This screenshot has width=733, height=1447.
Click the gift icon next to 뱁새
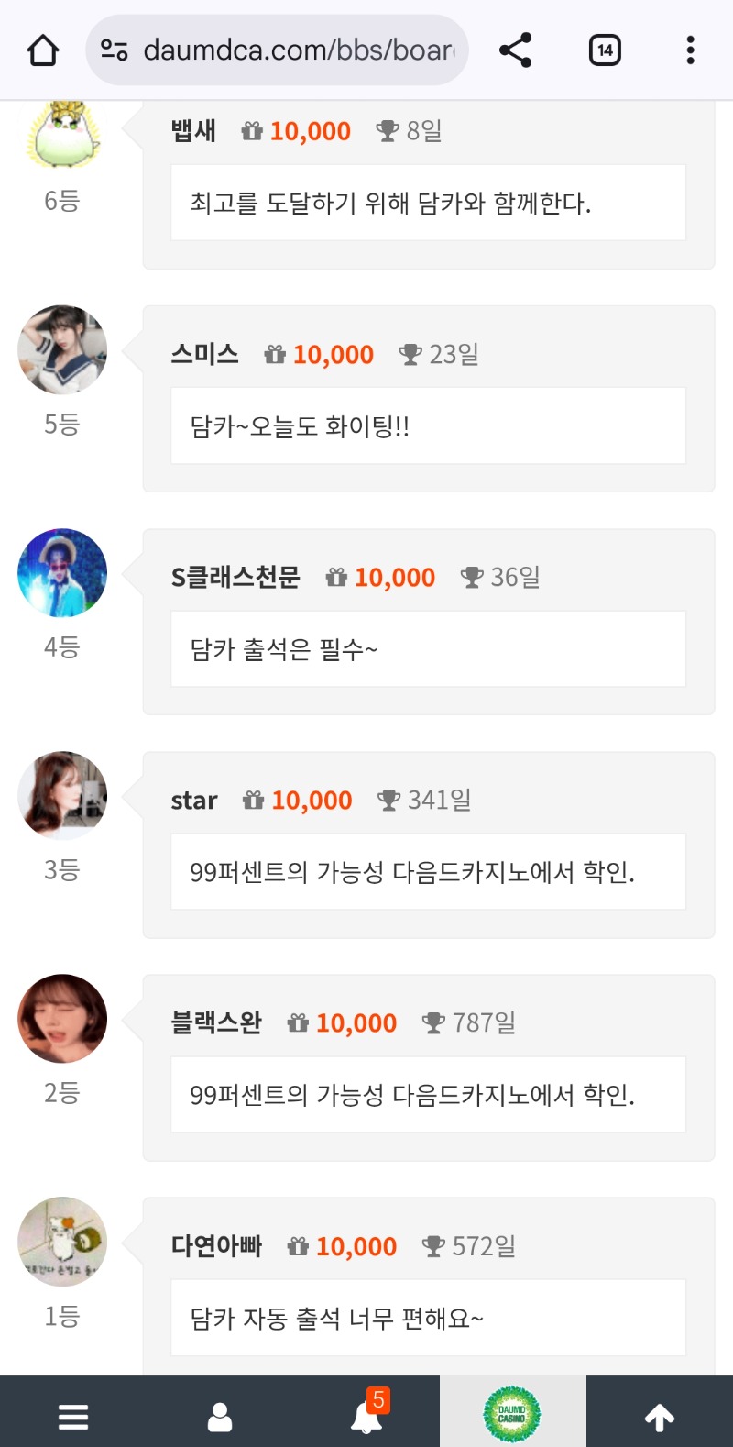click(252, 131)
